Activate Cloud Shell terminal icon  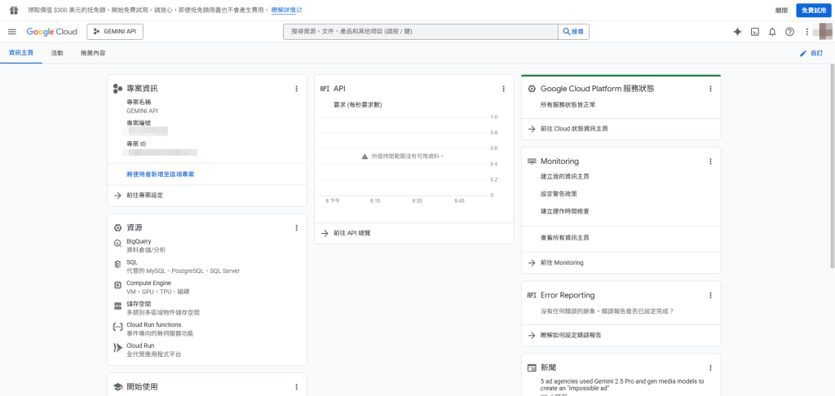tap(755, 32)
